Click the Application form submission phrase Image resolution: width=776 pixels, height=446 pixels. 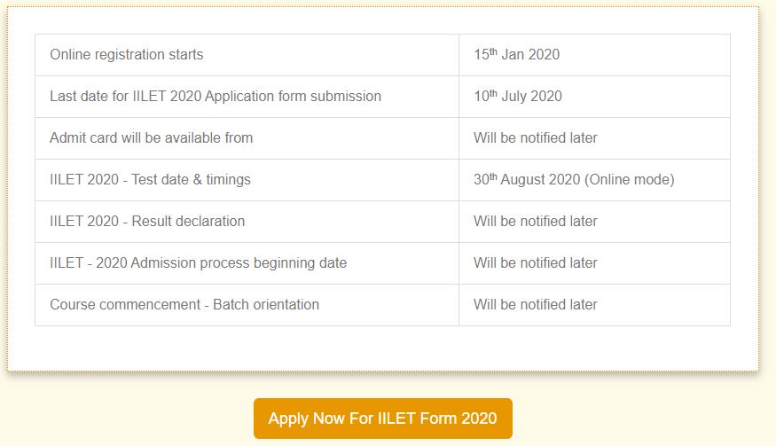[x=293, y=97]
